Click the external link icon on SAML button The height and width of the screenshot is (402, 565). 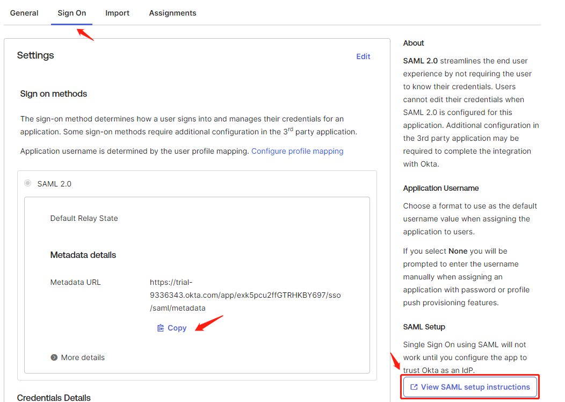coord(414,387)
